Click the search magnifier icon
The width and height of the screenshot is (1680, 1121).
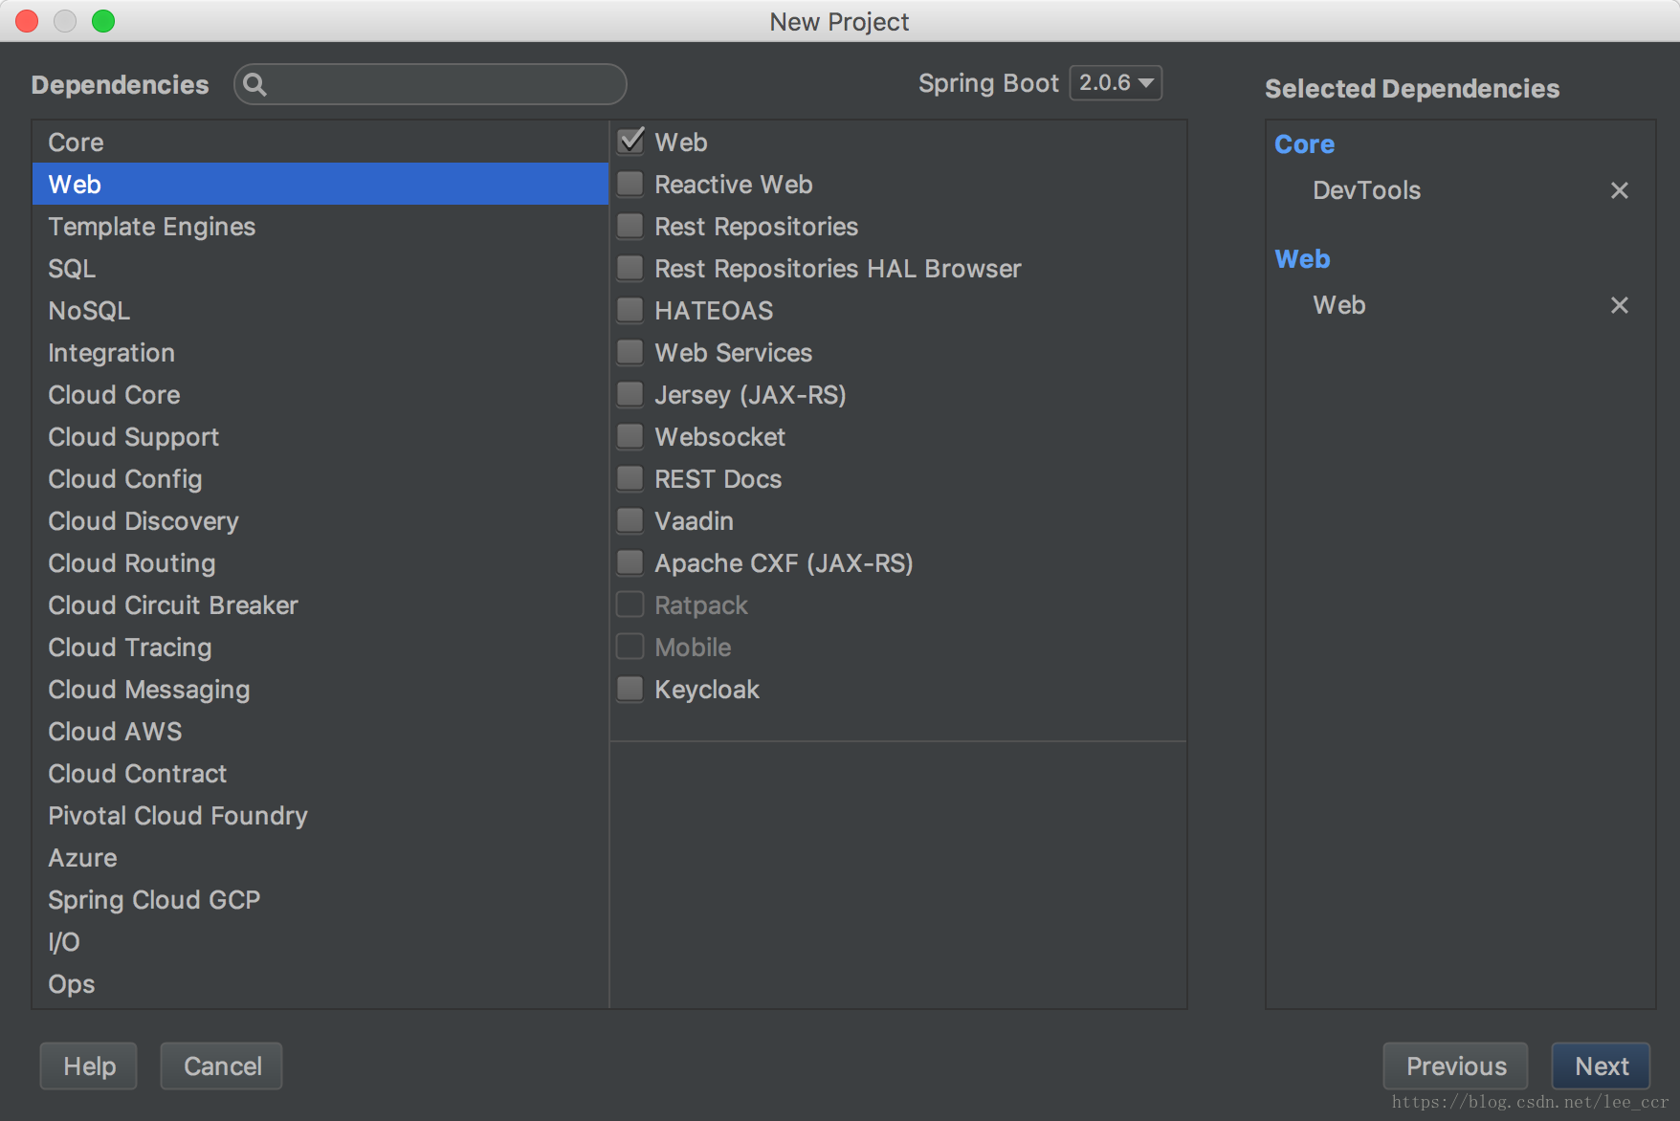[x=254, y=84]
